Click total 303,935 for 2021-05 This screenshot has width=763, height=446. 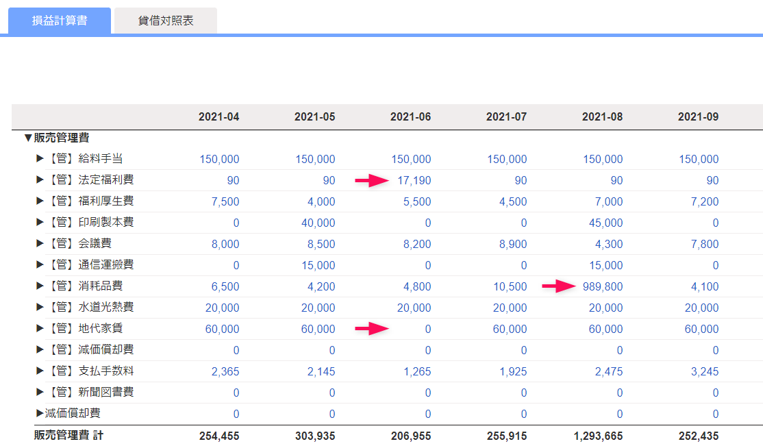(x=315, y=436)
